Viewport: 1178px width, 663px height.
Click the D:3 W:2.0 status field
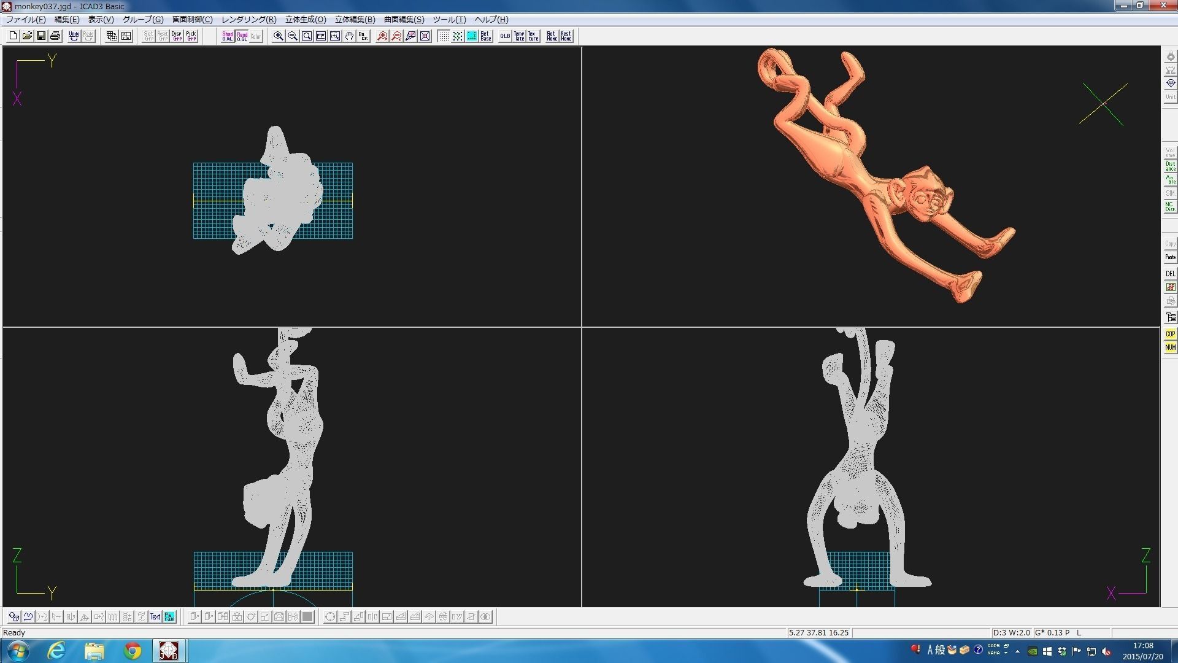[x=1011, y=633]
